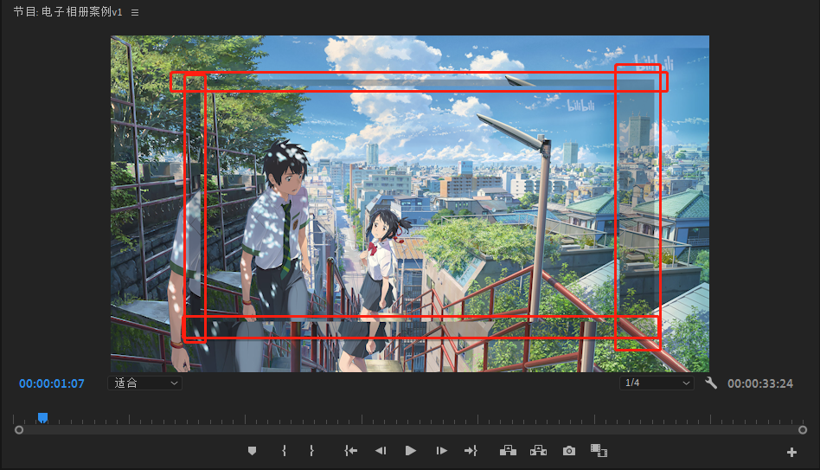Go to Out point button
This screenshot has width=820, height=470.
[x=471, y=451]
